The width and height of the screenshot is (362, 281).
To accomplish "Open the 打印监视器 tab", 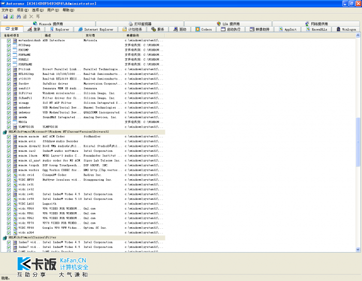I will [140, 24].
